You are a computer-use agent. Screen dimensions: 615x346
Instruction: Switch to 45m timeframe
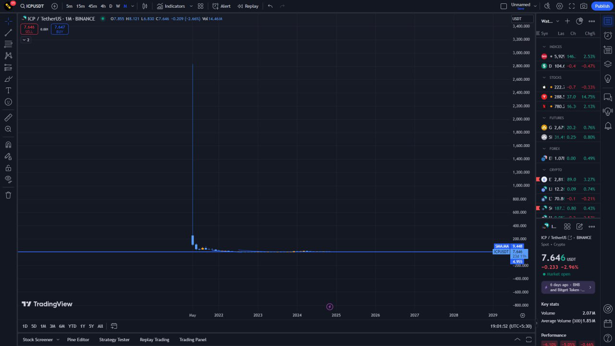92,6
